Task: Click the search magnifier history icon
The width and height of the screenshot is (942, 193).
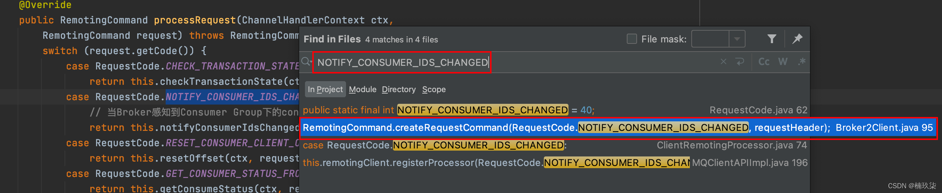Action: pos(306,62)
